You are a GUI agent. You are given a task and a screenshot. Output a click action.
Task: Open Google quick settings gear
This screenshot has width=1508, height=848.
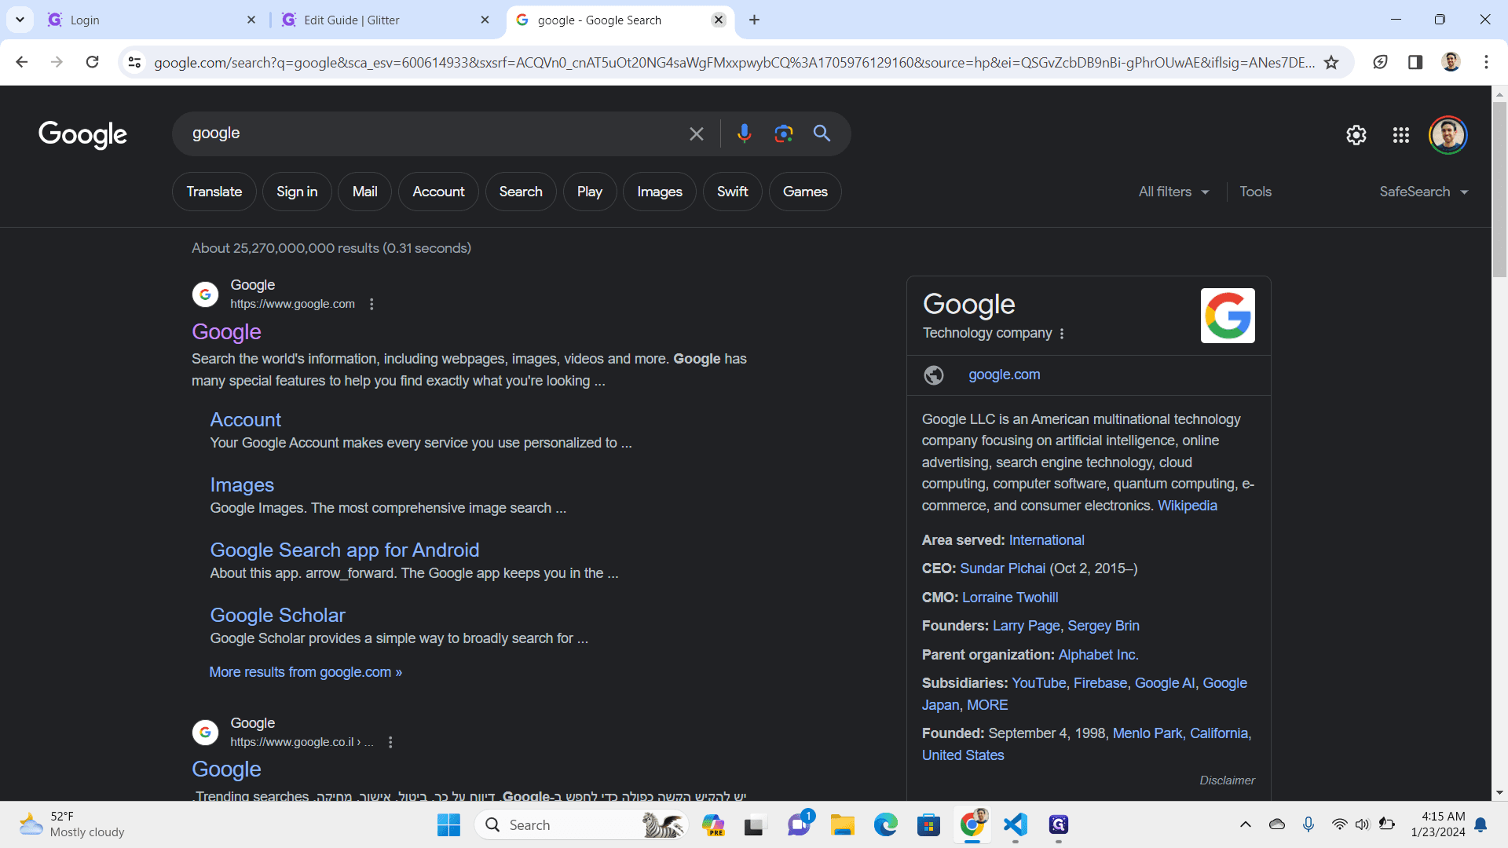(1356, 135)
